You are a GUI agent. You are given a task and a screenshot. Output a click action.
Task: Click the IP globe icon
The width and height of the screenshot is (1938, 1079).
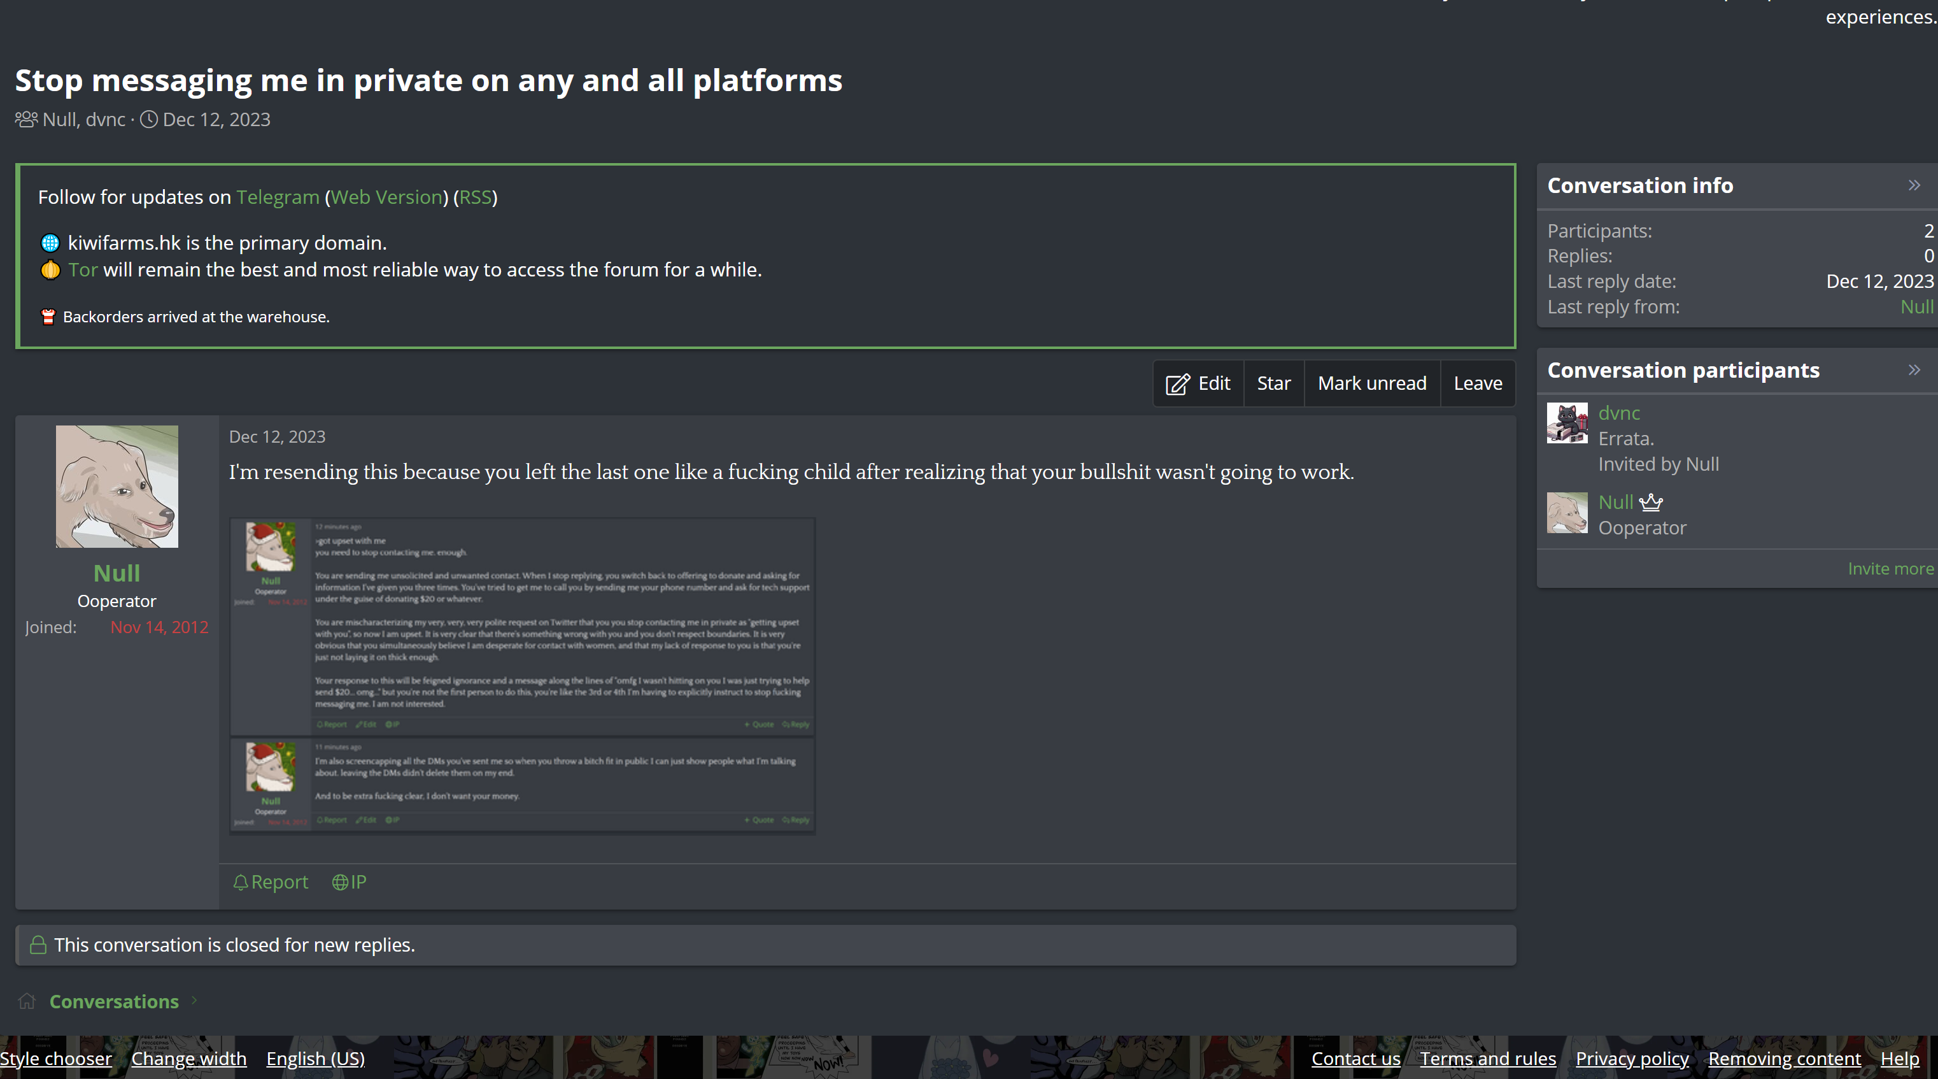point(340,882)
